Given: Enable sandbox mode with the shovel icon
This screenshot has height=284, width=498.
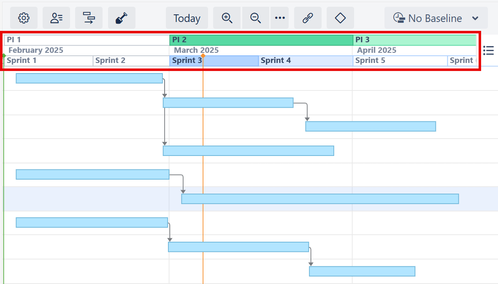Looking at the screenshot, I should [122, 18].
